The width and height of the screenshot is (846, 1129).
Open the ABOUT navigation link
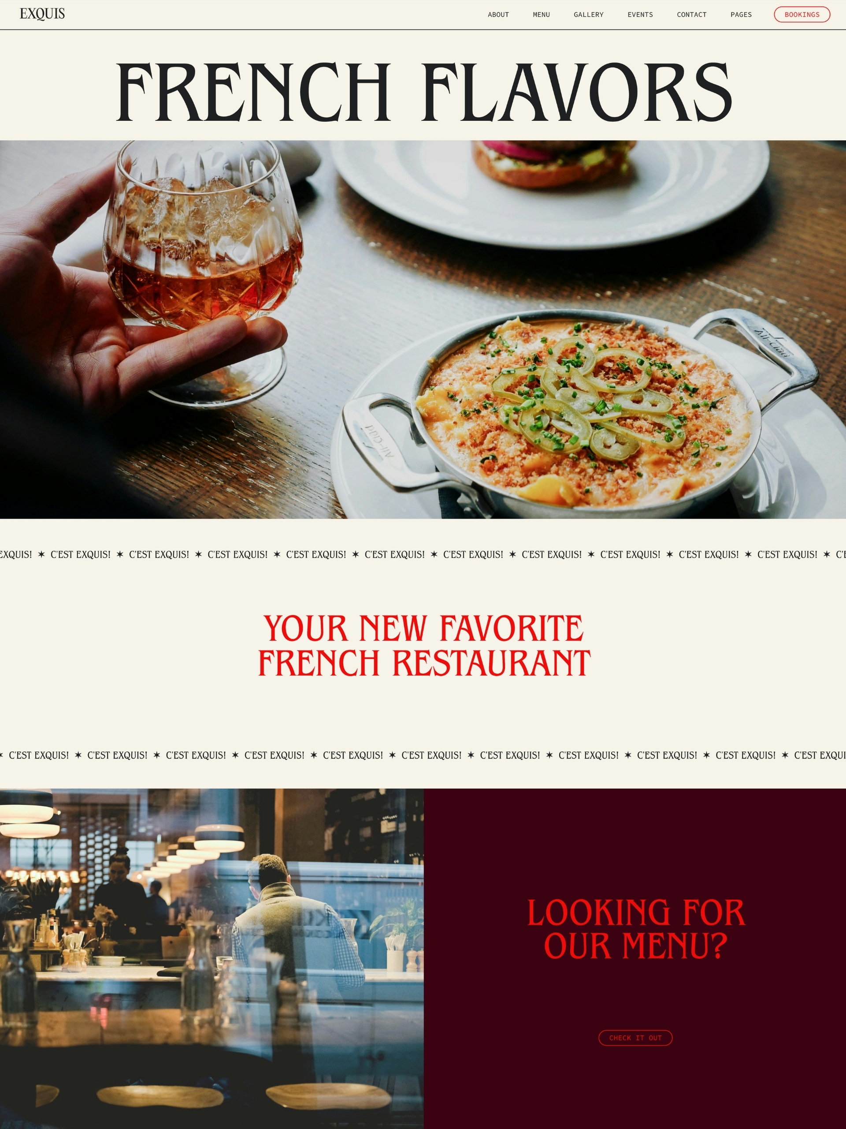pyautogui.click(x=497, y=14)
